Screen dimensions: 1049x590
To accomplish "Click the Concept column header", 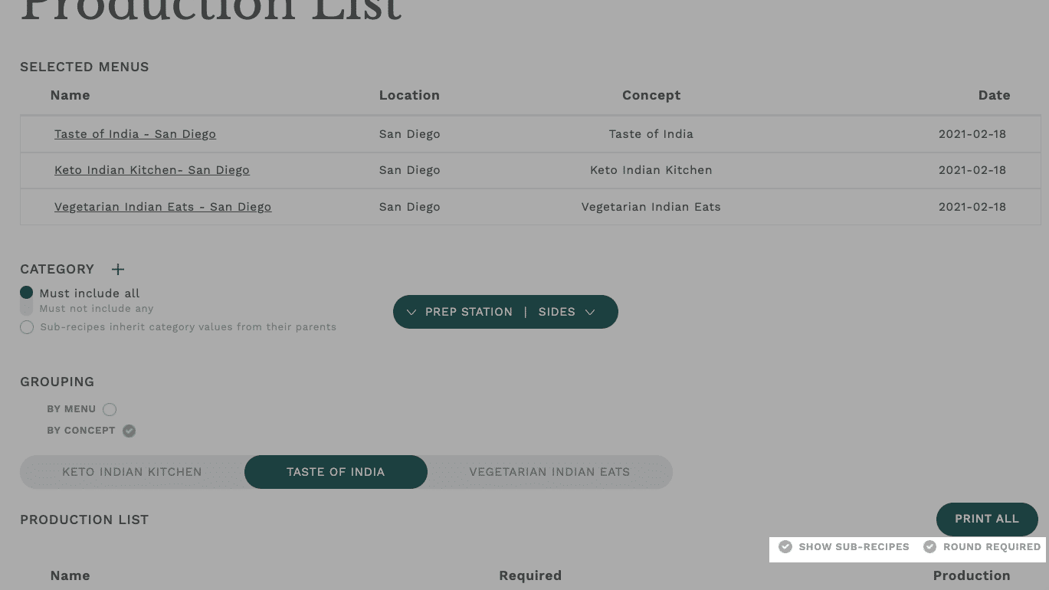I will click(x=651, y=95).
